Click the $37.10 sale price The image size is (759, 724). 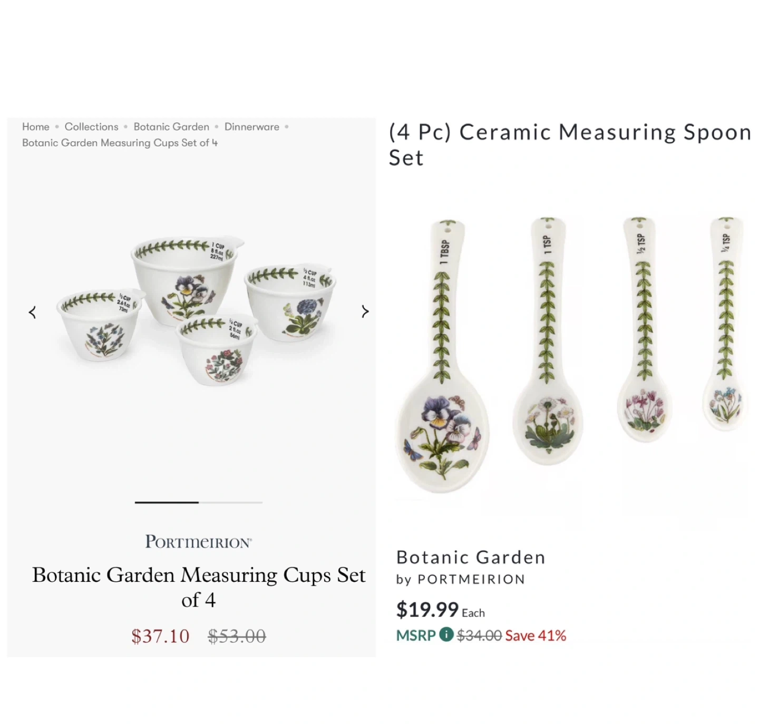click(x=160, y=636)
